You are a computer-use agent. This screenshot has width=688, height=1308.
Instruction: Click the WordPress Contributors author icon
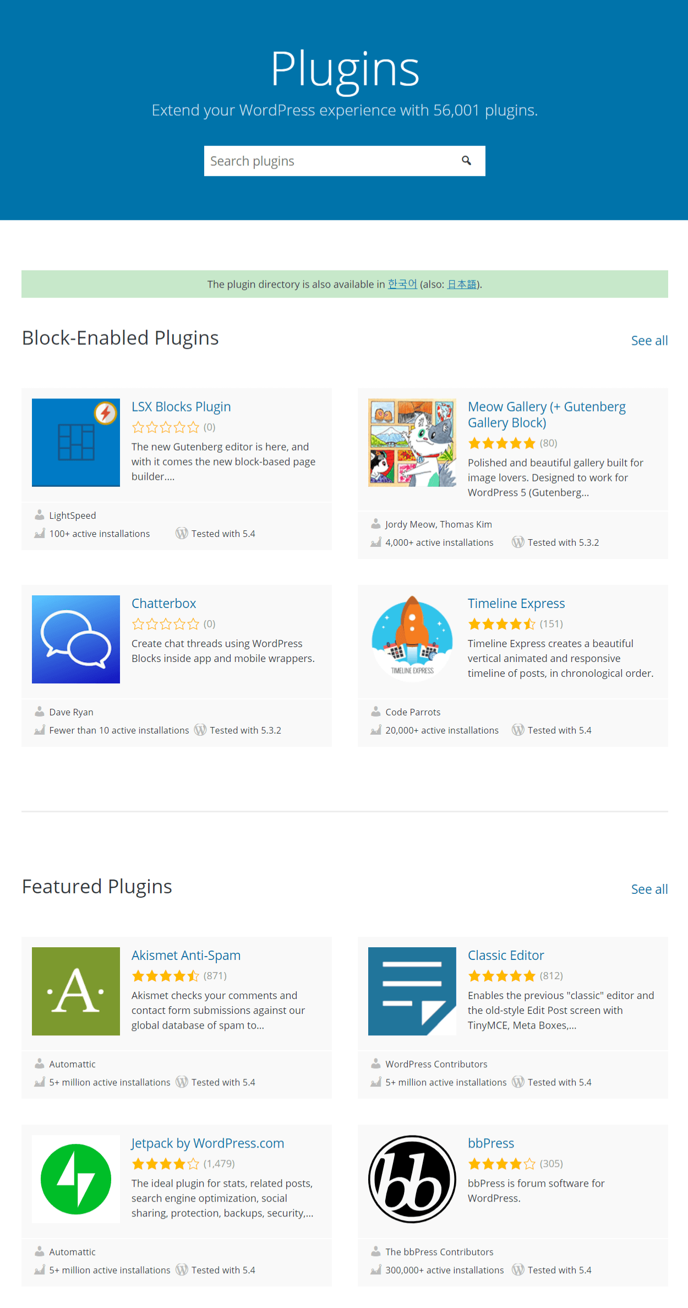click(375, 1063)
